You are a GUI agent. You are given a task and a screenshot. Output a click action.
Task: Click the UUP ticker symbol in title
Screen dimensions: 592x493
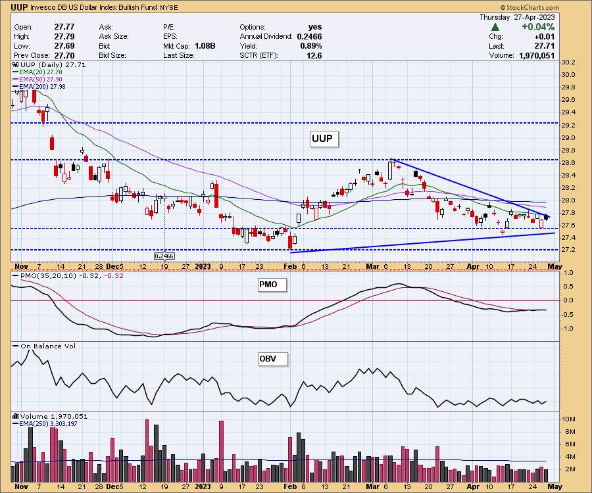(x=18, y=7)
